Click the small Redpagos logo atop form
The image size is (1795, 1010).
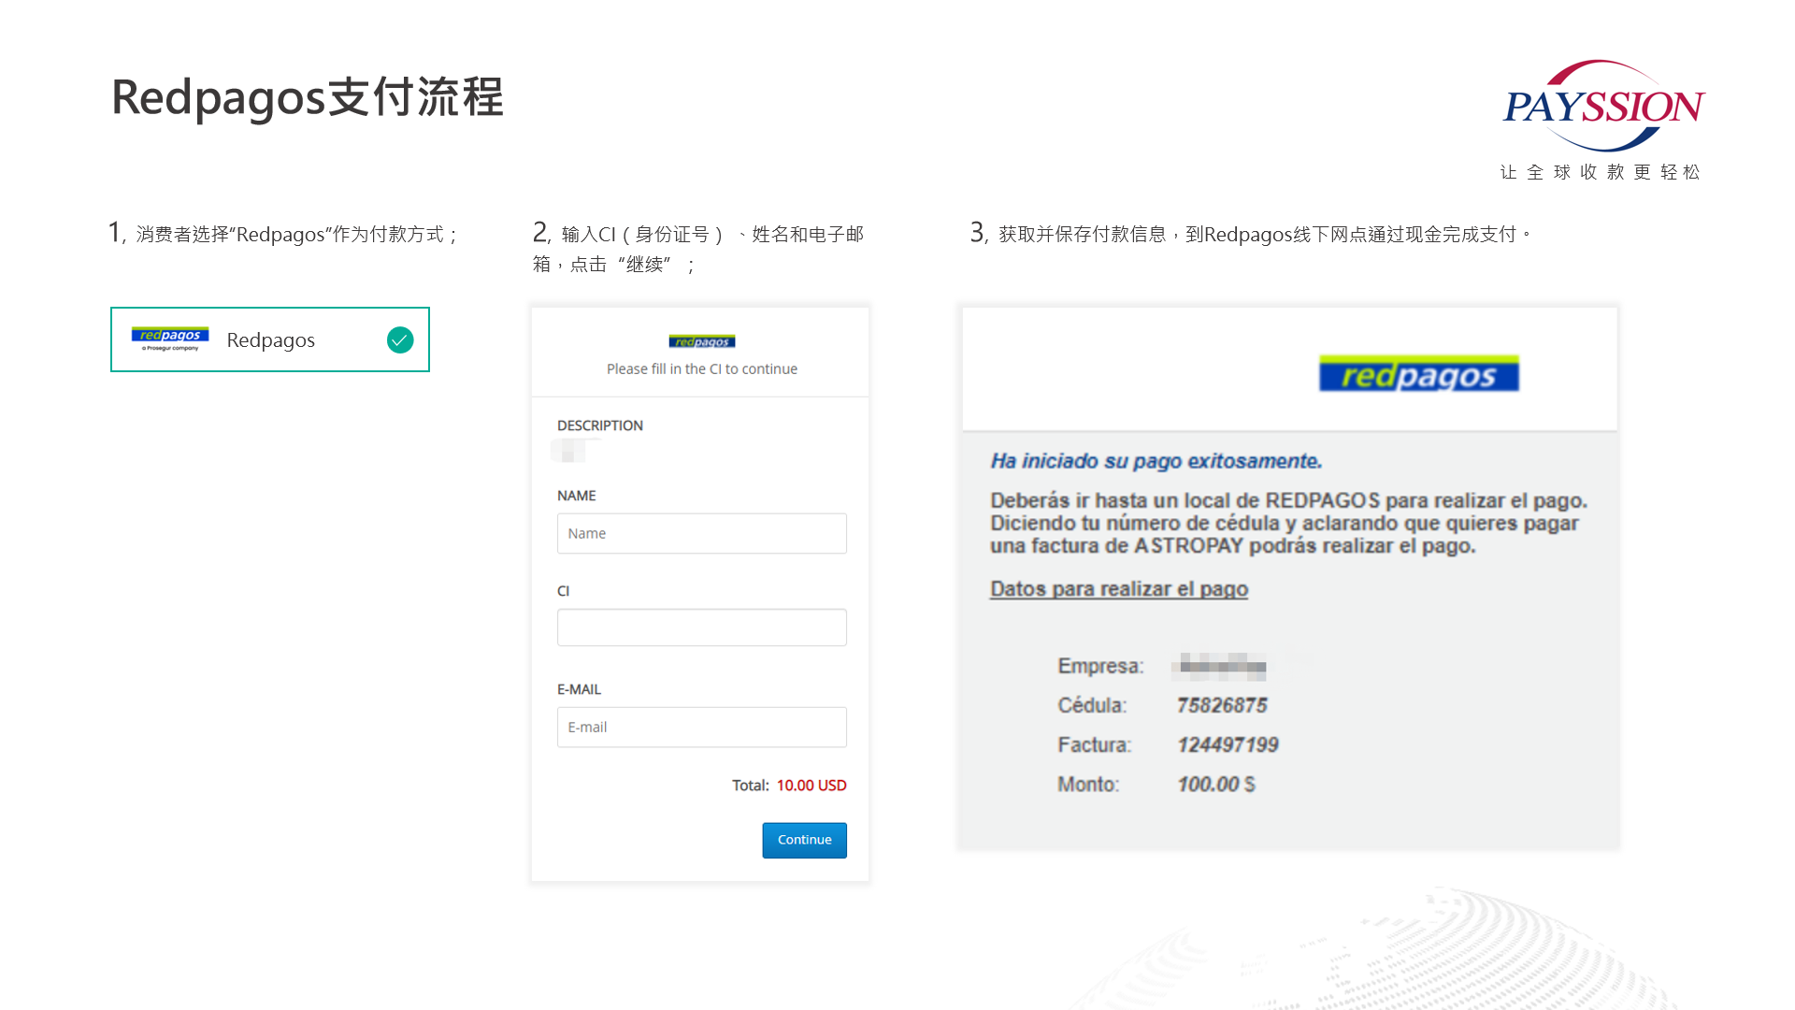point(702,341)
